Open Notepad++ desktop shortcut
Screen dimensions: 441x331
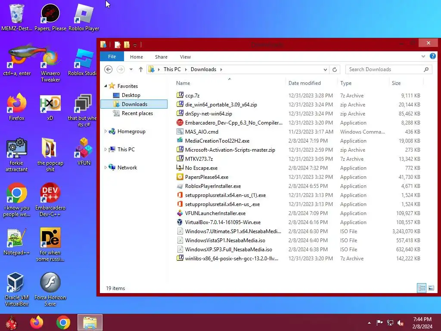[17, 241]
